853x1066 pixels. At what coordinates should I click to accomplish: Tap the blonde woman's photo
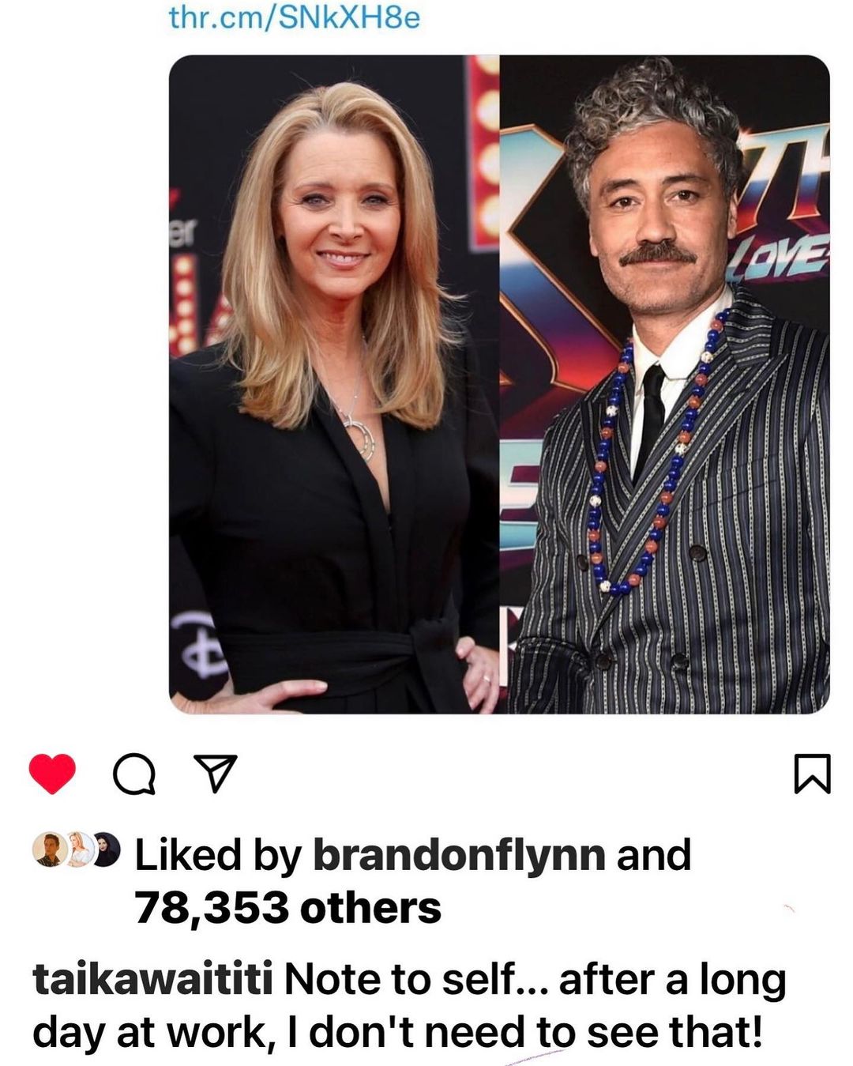(x=334, y=384)
